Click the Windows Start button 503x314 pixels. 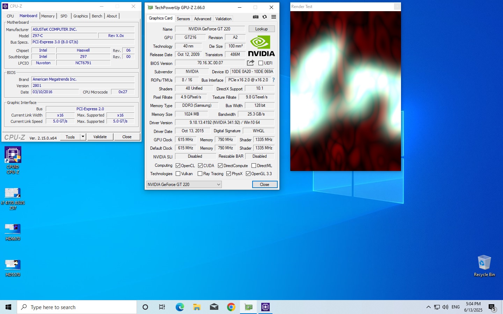[x=8, y=307]
